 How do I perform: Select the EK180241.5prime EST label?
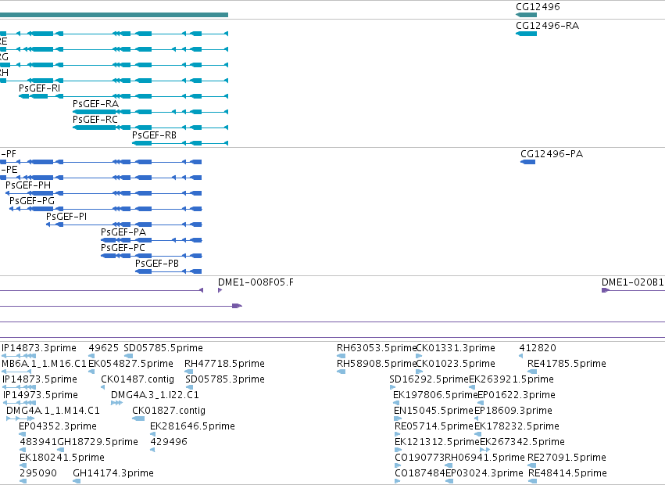point(62,458)
